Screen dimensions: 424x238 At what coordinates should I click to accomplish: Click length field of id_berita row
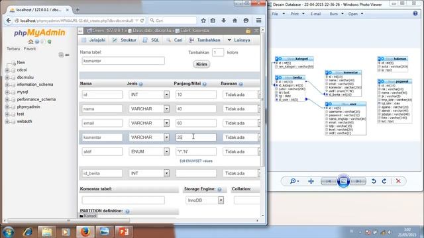[x=196, y=173]
